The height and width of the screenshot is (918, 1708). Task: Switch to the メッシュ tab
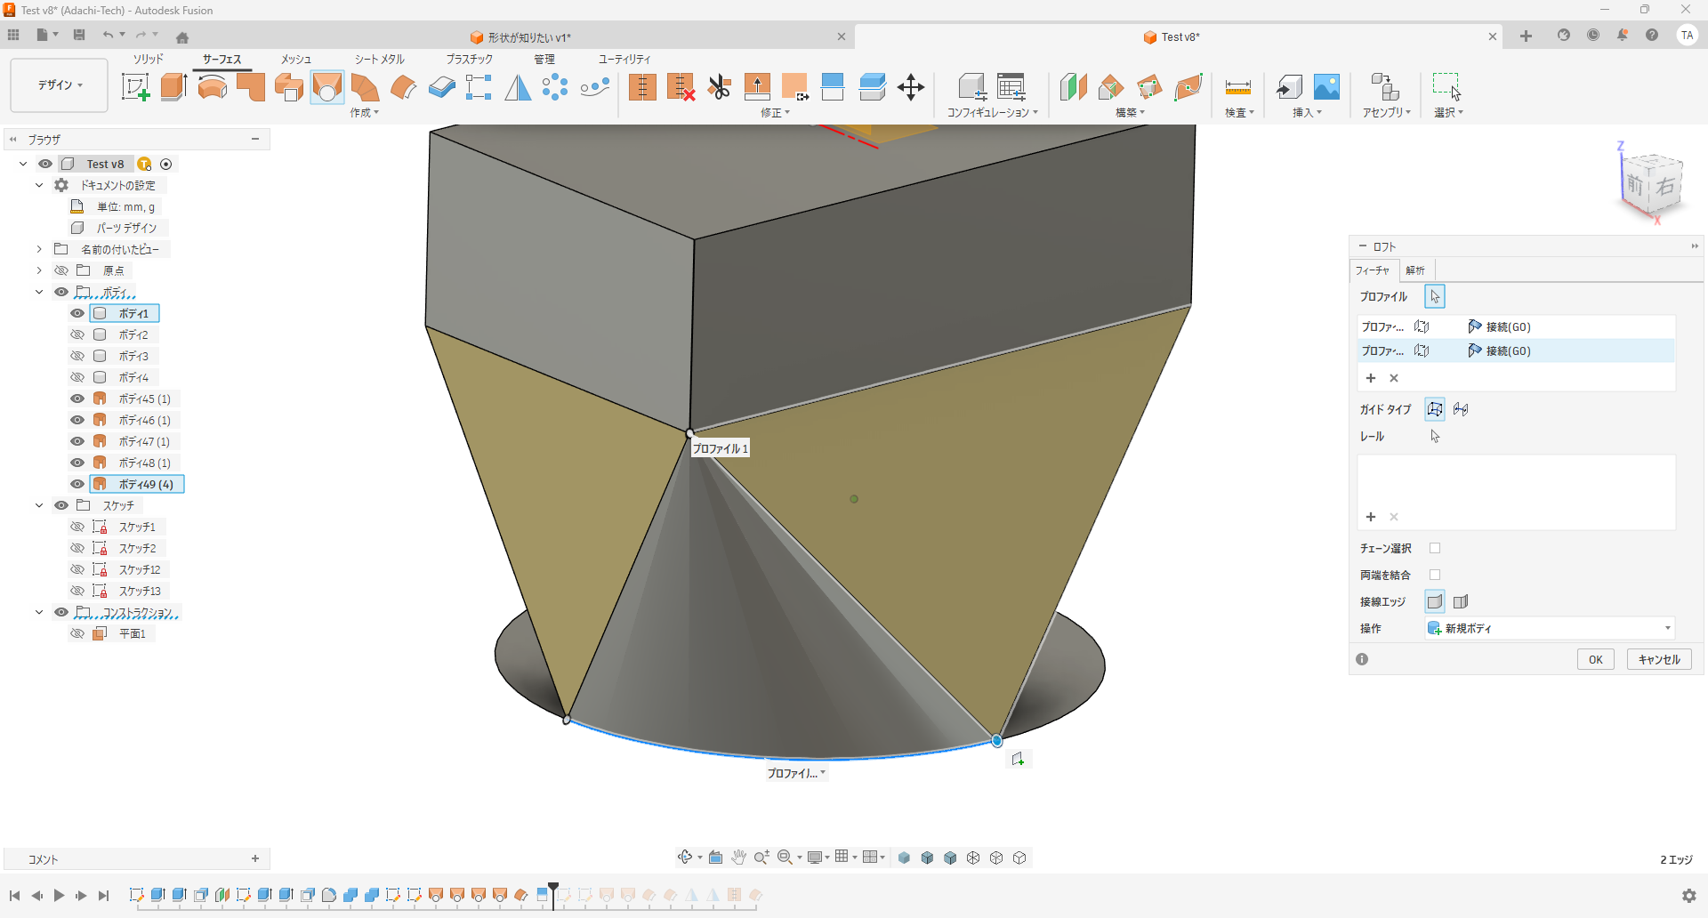(x=296, y=59)
